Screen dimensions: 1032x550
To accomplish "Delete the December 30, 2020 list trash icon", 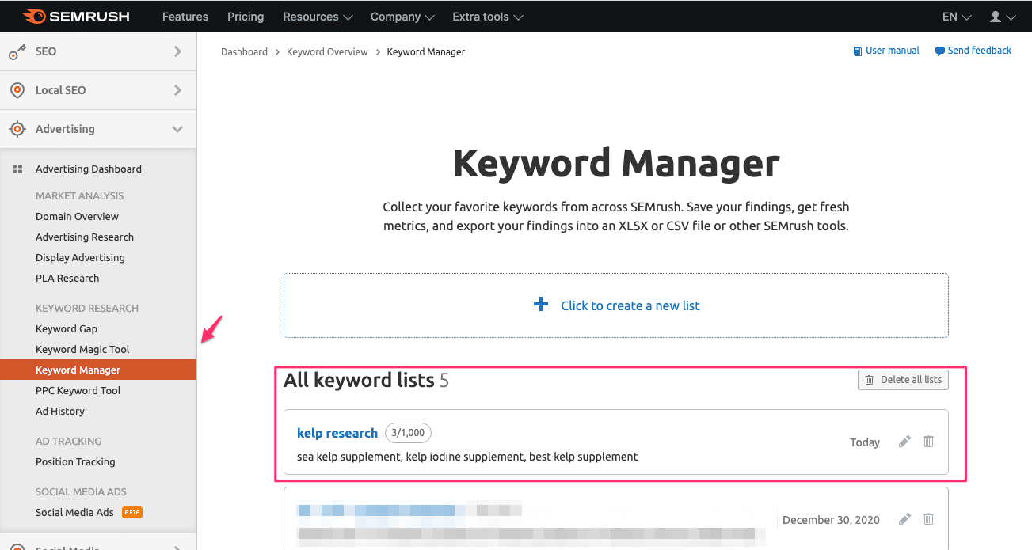I will (x=929, y=519).
